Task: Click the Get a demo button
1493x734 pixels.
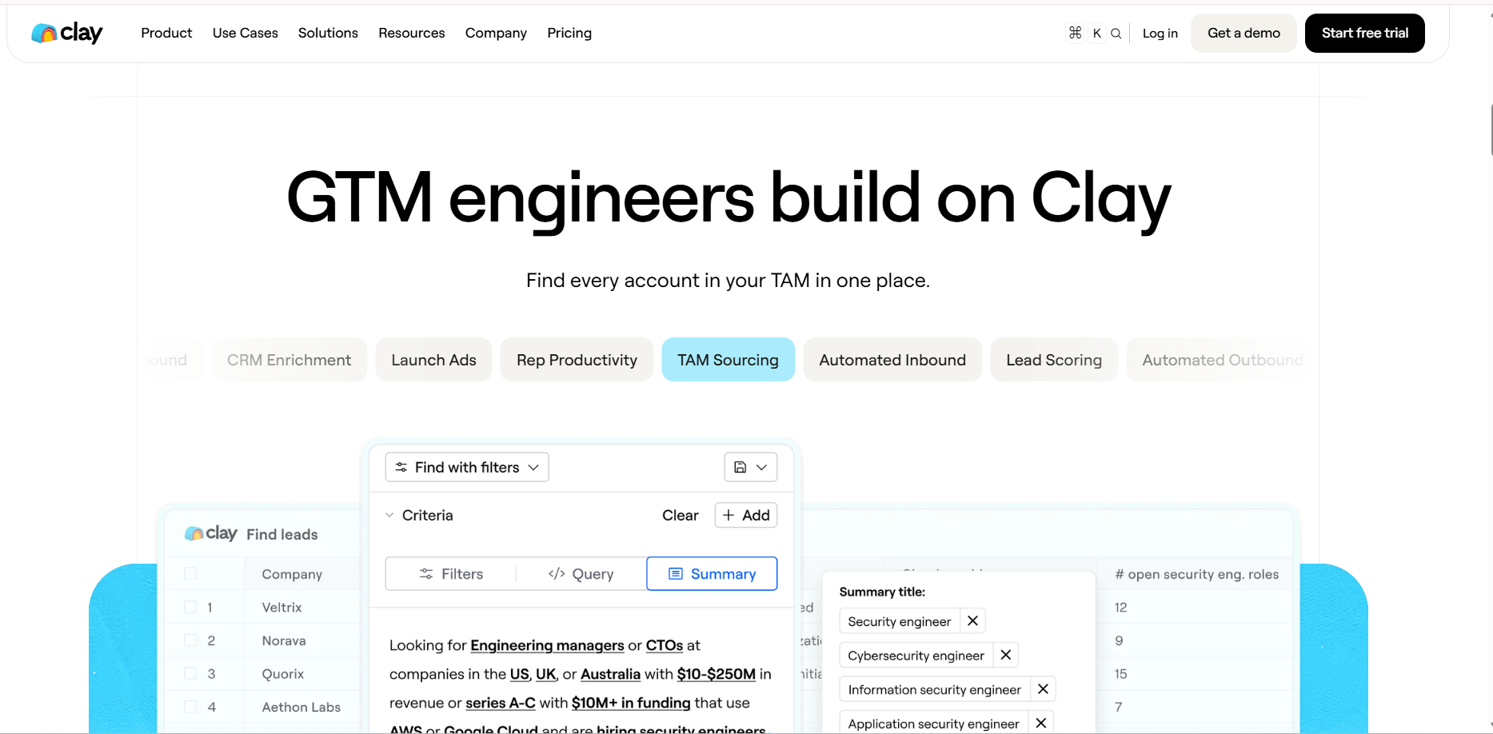Action: tap(1244, 33)
